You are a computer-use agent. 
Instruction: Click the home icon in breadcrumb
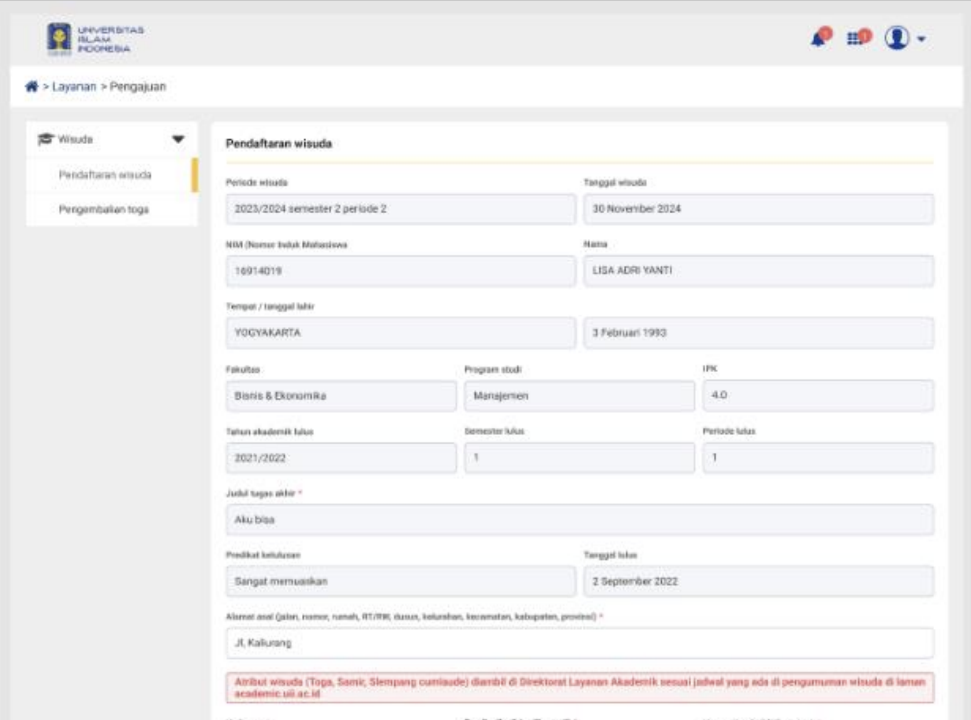coord(31,87)
